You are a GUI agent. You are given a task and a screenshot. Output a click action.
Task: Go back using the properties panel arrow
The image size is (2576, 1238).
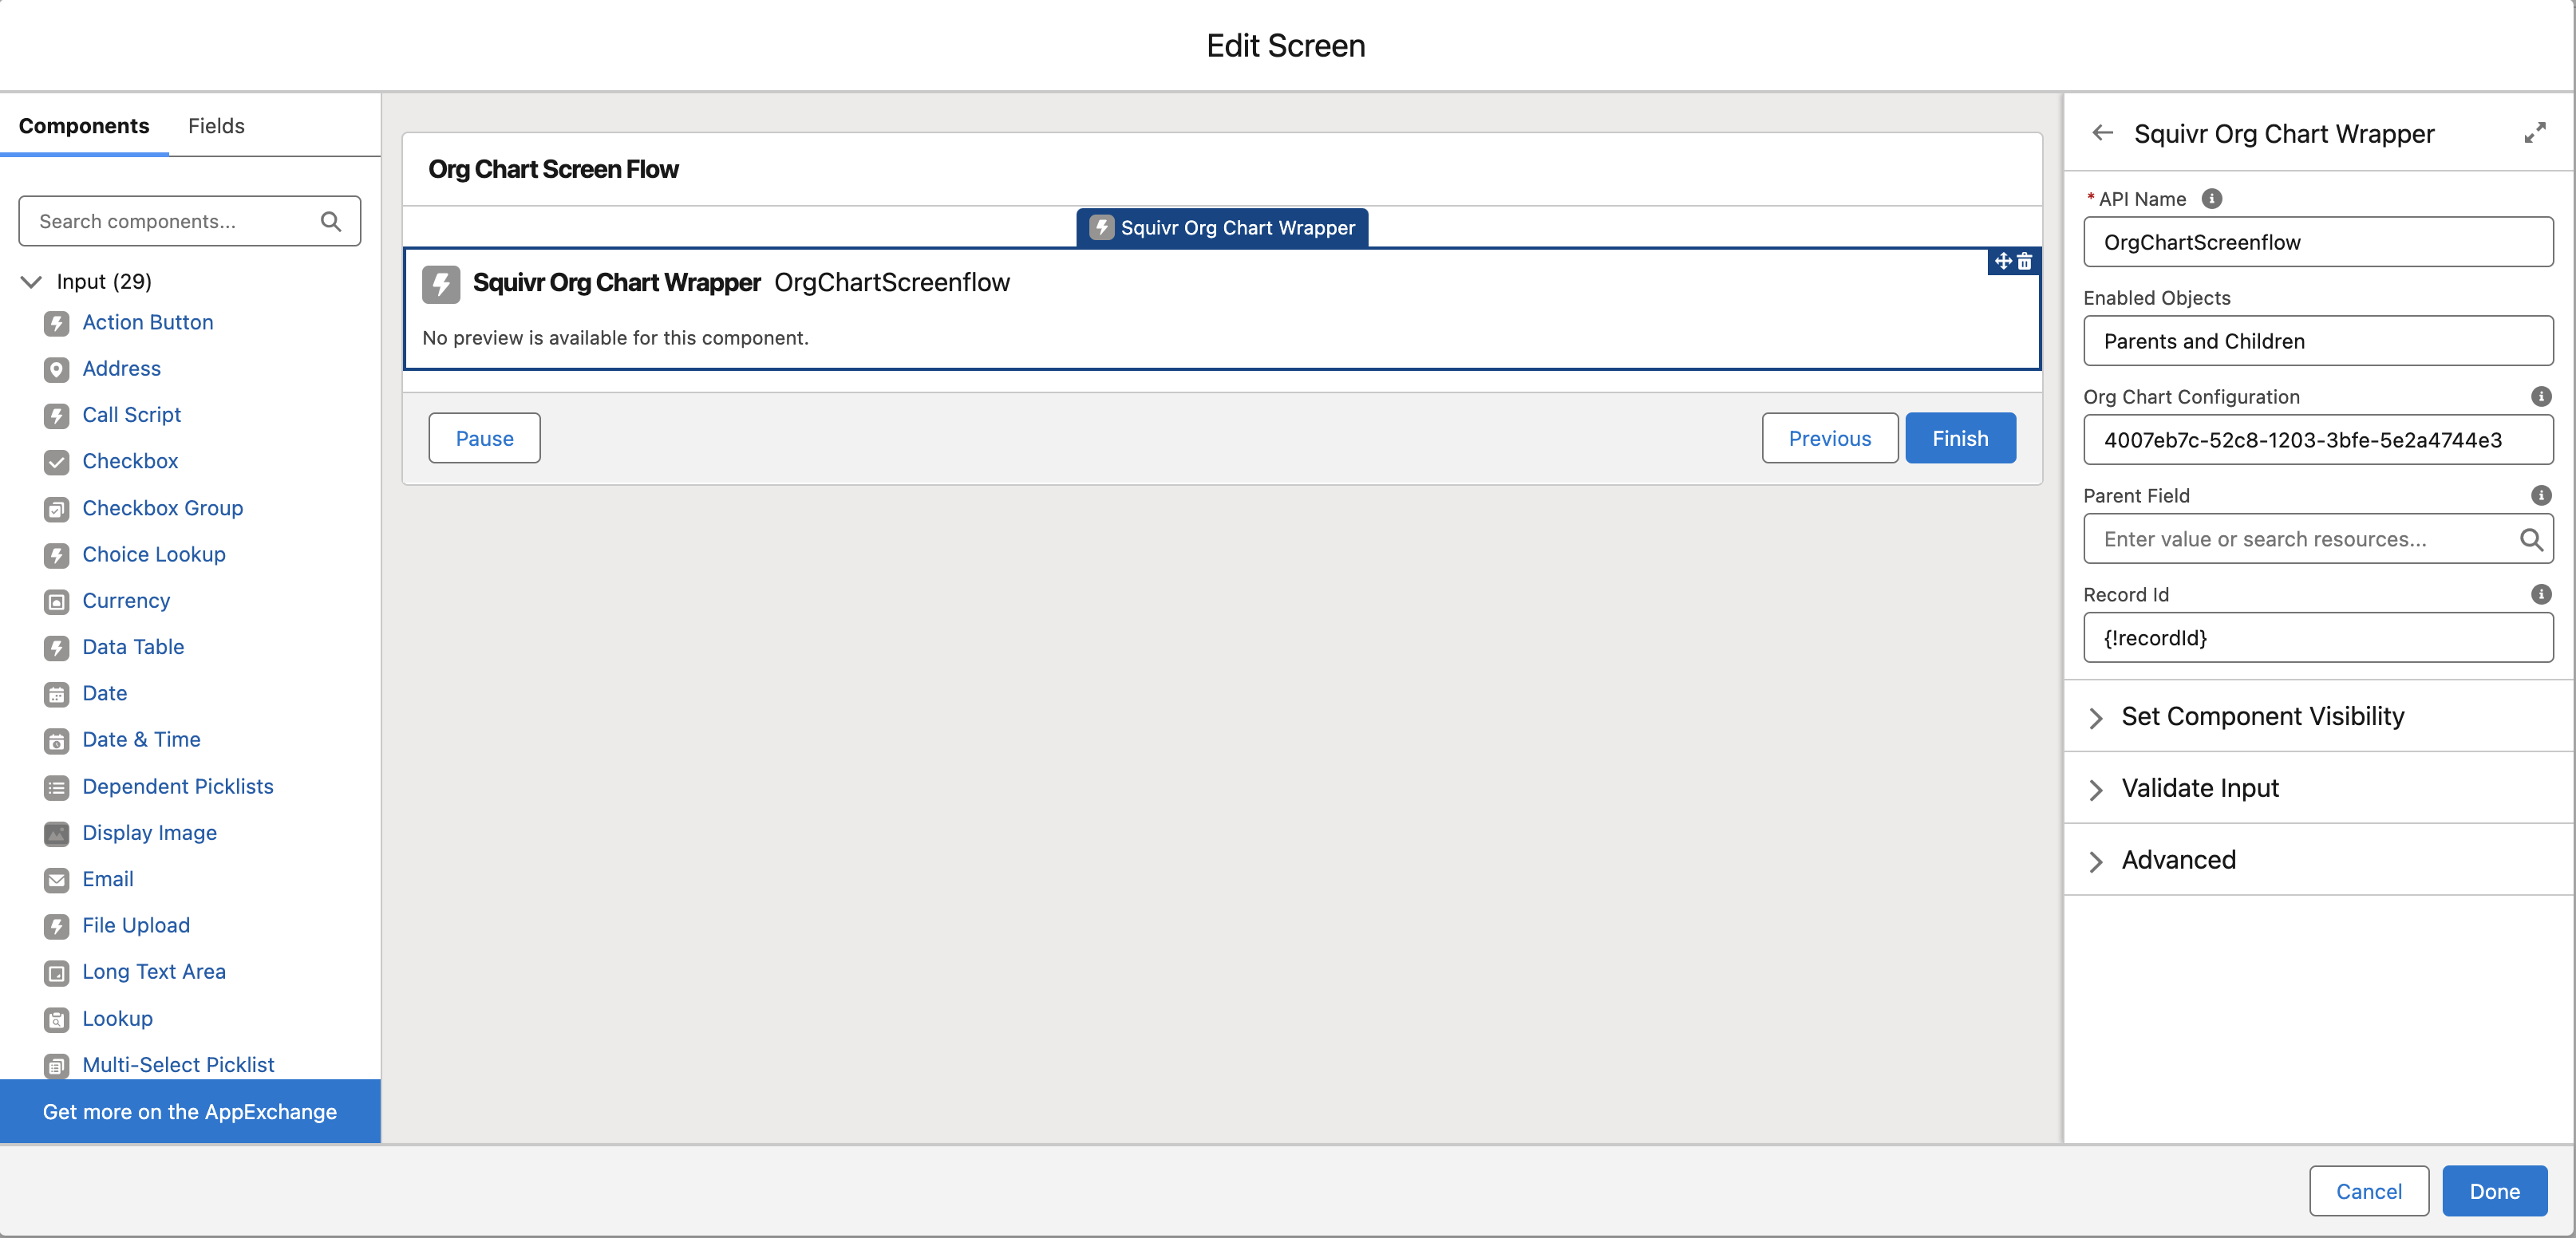[x=2102, y=133]
